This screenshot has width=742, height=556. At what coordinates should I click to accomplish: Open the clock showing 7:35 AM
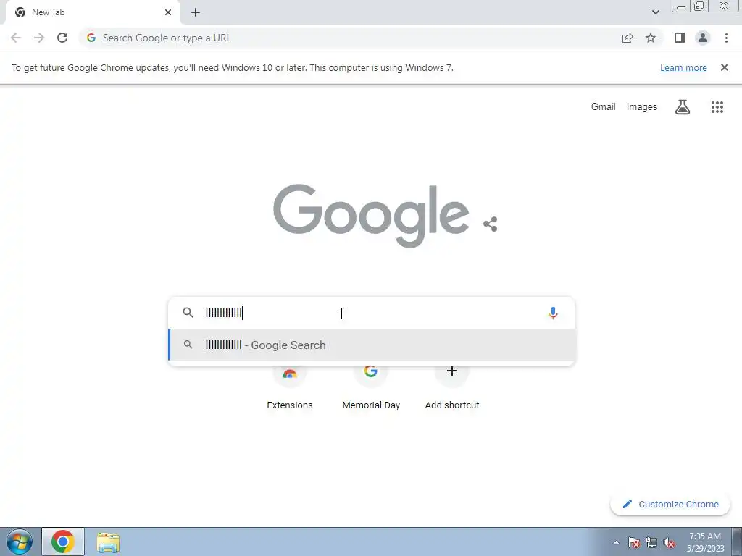point(705,542)
